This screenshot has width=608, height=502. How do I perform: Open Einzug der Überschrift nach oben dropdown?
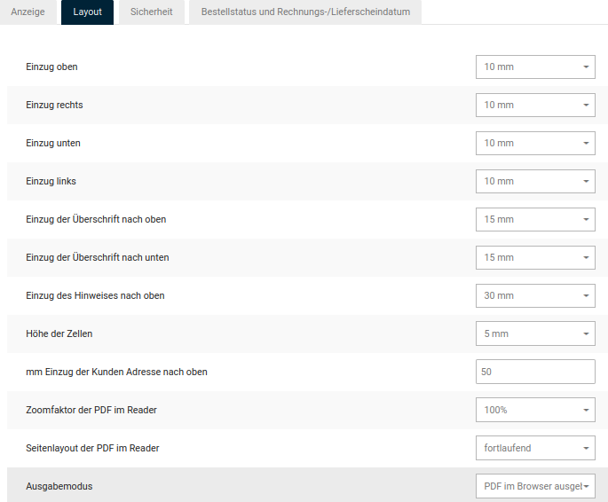tap(535, 219)
